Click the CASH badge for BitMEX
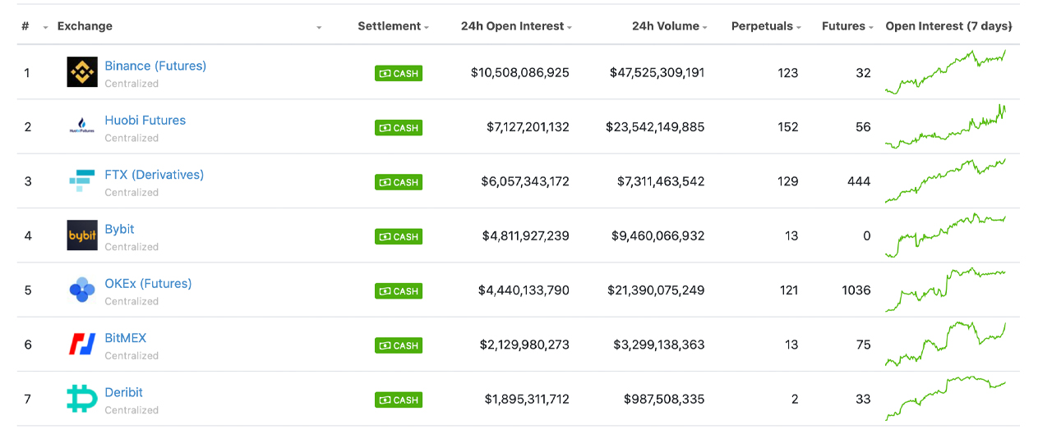Viewport: 1052px width, 443px height. (399, 345)
